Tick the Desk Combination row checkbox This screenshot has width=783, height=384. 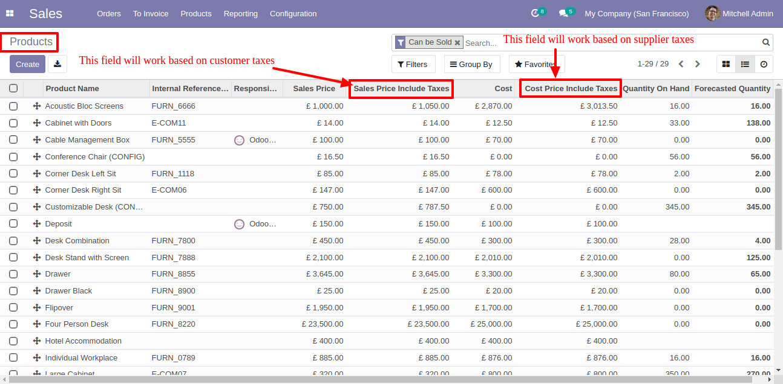tap(13, 241)
